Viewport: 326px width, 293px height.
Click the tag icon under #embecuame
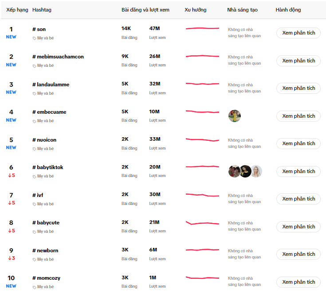(x=35, y=121)
